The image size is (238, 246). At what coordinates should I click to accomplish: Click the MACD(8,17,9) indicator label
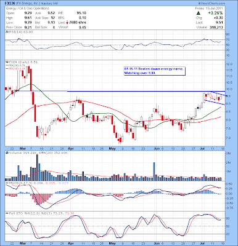tap(20, 183)
